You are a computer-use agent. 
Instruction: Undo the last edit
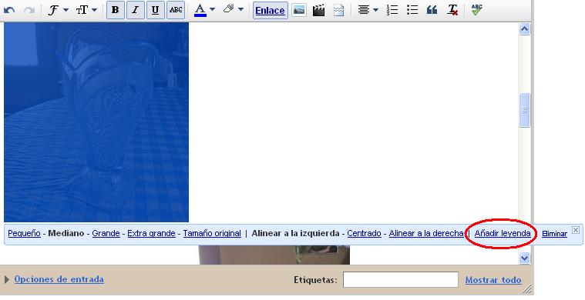tap(9, 10)
